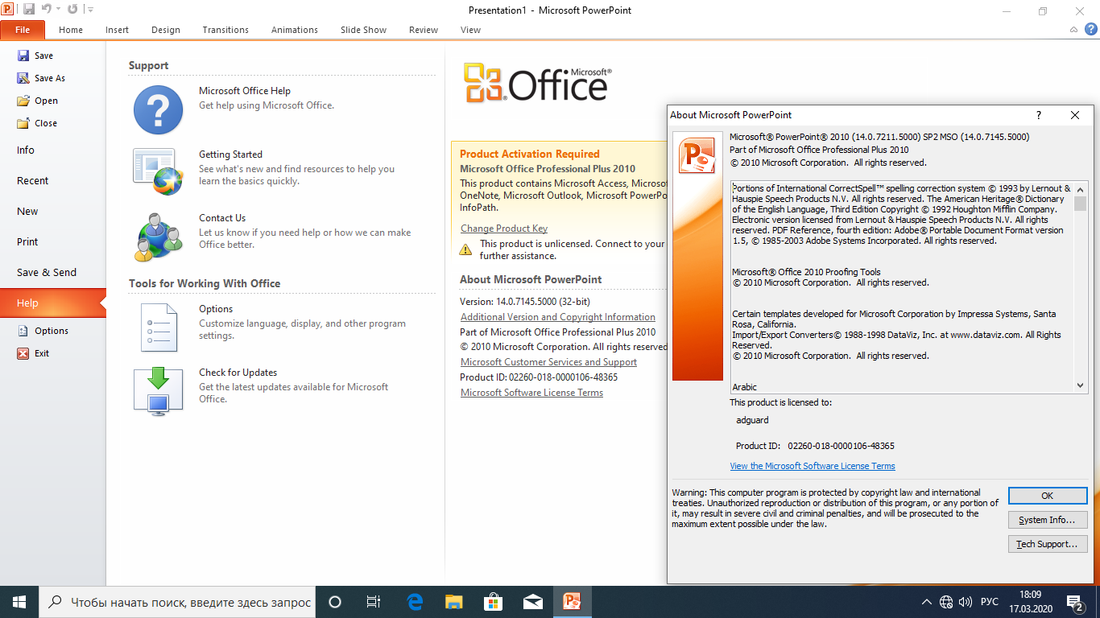
Task: Open Microsoft Software License Terms link in backstage
Action: pos(531,393)
